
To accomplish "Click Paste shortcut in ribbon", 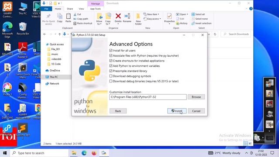I will tap(83, 23).
